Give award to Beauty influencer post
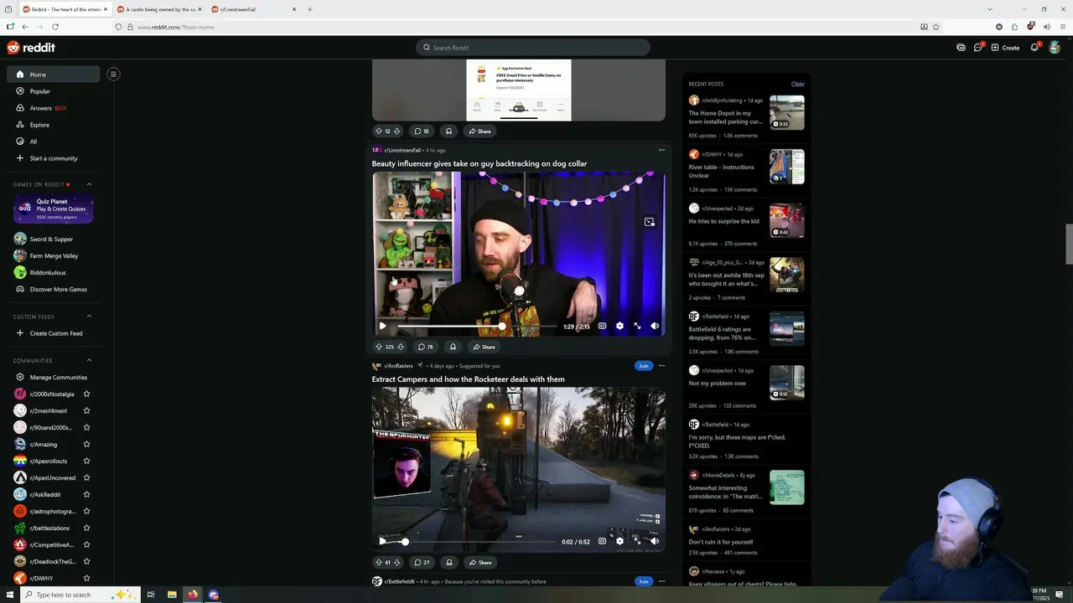Viewport: 1073px width, 603px height. 453,347
